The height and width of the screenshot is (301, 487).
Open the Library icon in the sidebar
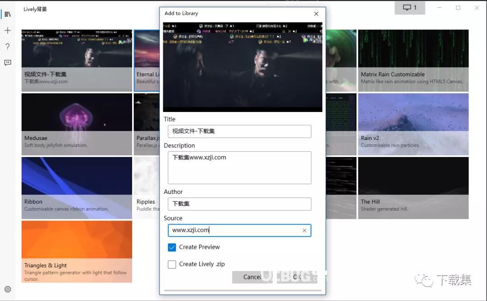[x=8, y=14]
